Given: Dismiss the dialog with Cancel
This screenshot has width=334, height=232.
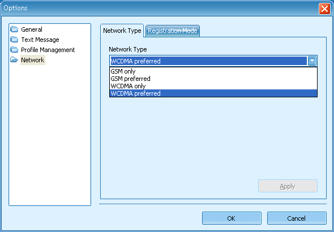Looking at the screenshot, I should (x=297, y=218).
